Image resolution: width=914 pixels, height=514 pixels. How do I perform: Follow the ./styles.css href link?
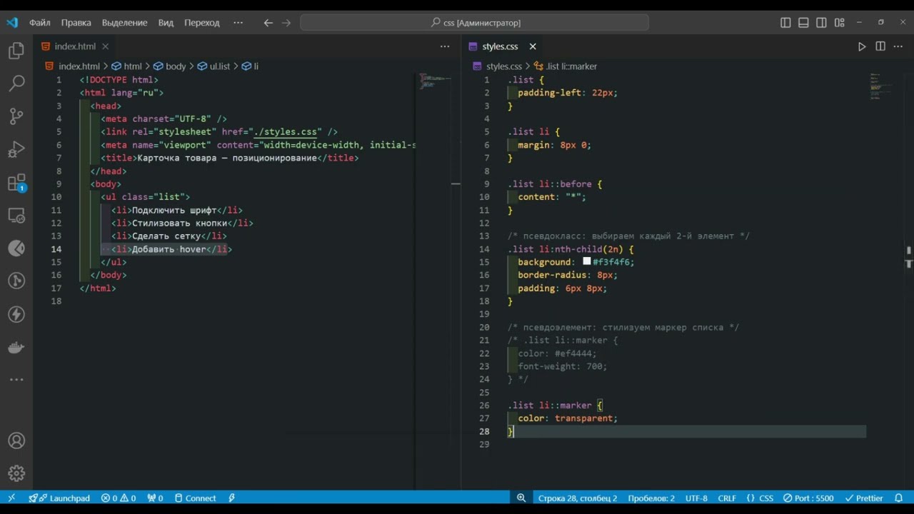point(286,132)
